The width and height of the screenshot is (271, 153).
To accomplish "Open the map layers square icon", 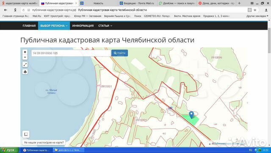I will click(x=26, y=134).
